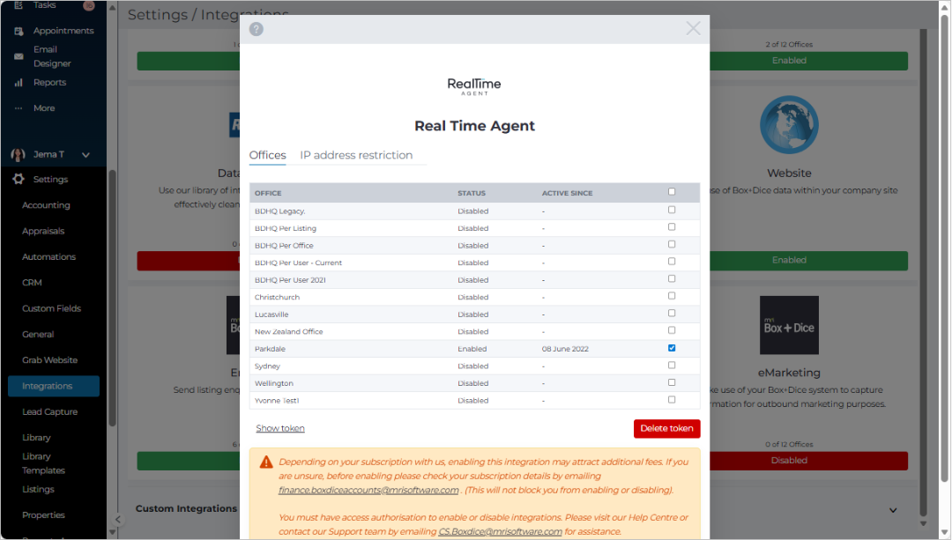Click the Jema T avatar
The width and height of the screenshot is (952, 540).
[19, 155]
